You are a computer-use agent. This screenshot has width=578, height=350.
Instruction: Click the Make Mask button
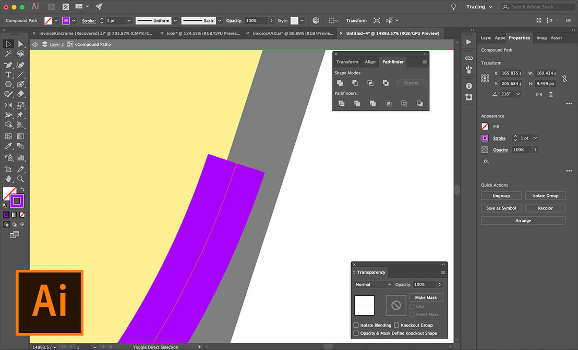[426, 297]
